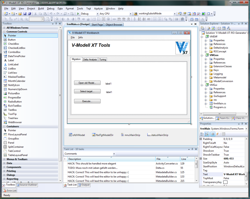Open the Format menu
This screenshot has width=250, height=199.
(x=70, y=8)
